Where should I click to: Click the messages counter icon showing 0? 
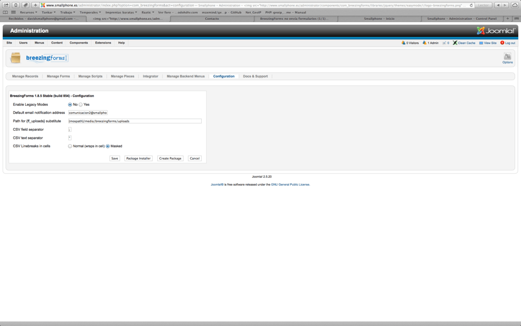point(444,43)
